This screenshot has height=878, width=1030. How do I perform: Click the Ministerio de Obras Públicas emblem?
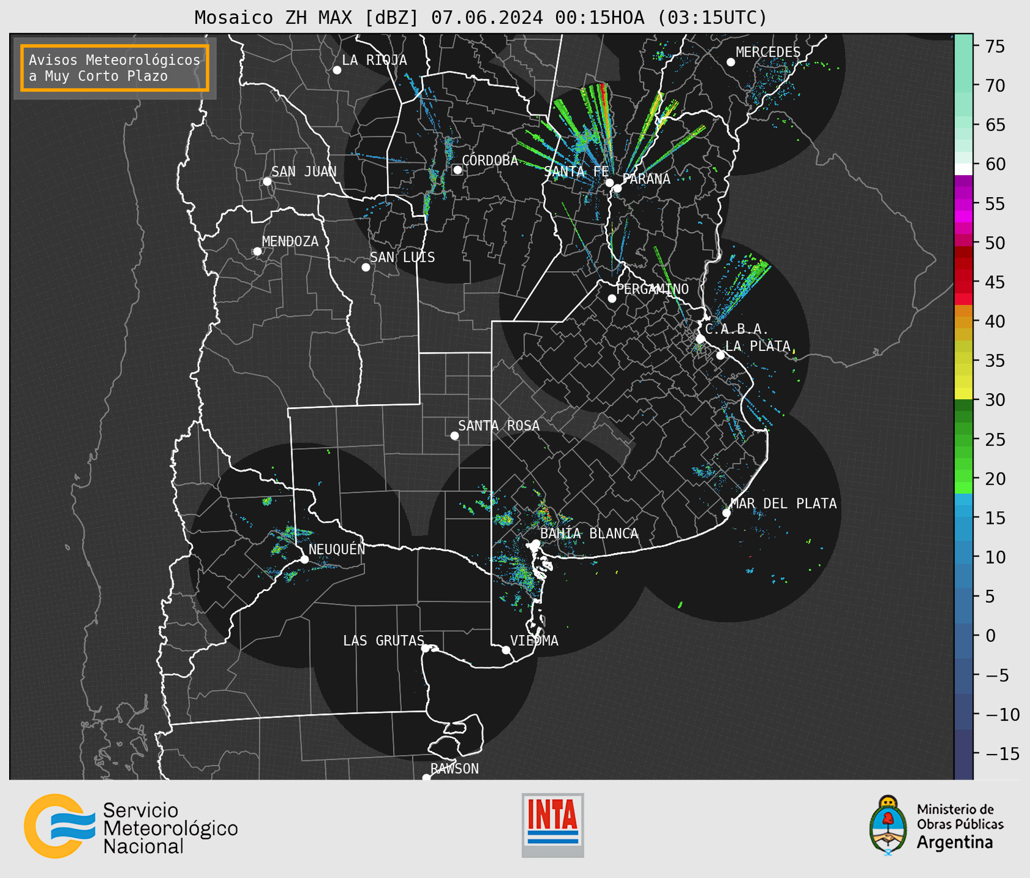pyautogui.click(x=888, y=825)
